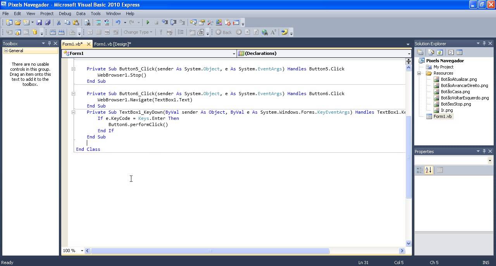Collapse the Button6_Click sub outline
This screenshot has width=496, height=266.
[x=73, y=94]
